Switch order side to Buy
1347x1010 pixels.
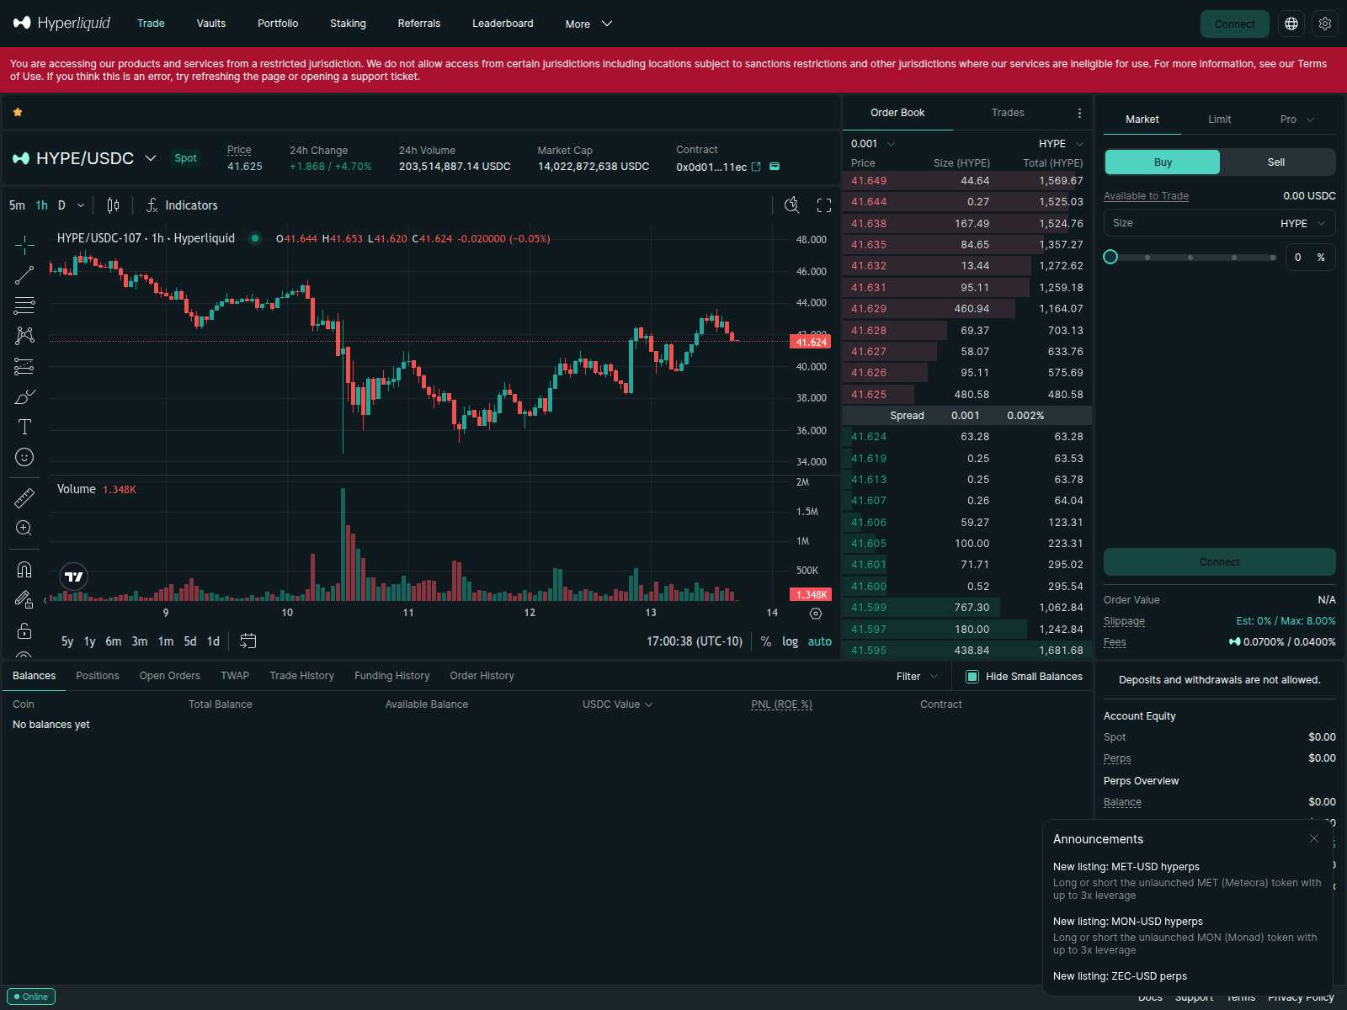[1163, 162]
